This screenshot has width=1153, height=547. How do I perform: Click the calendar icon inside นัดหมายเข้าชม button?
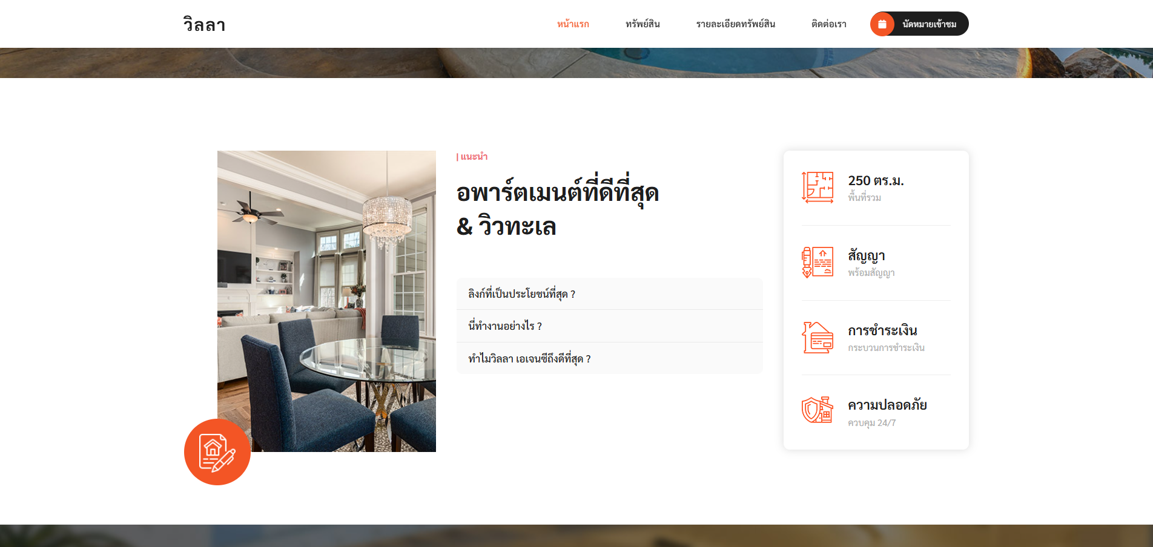click(x=882, y=24)
